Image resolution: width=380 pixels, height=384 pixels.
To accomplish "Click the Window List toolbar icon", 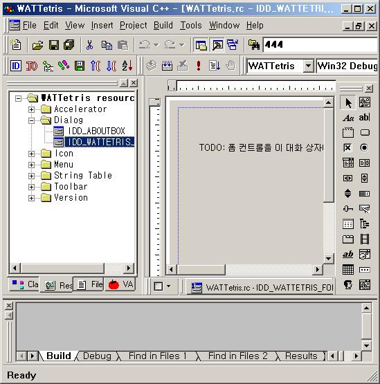I will pos(233,45).
